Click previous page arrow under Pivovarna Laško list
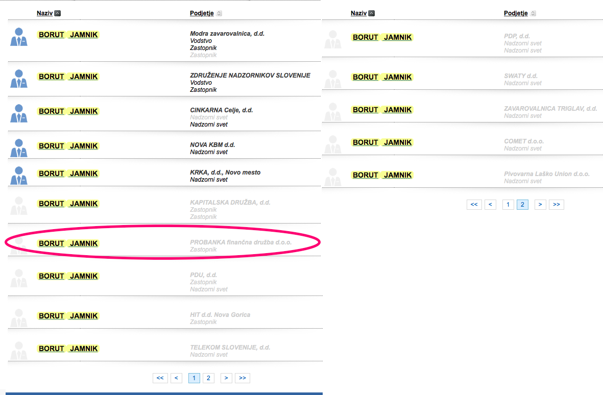 pyautogui.click(x=490, y=205)
